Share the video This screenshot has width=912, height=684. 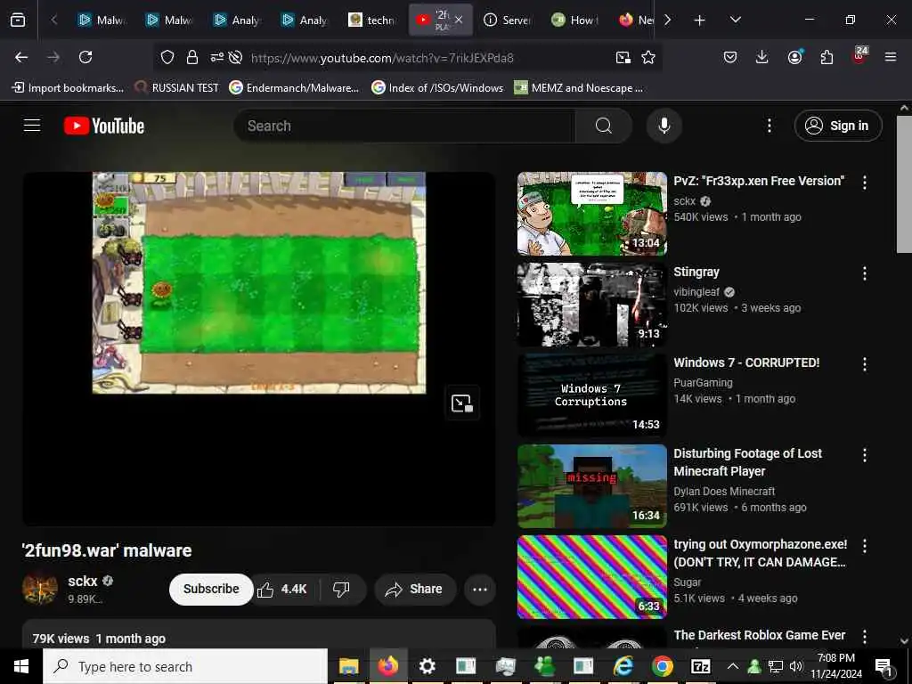415,589
